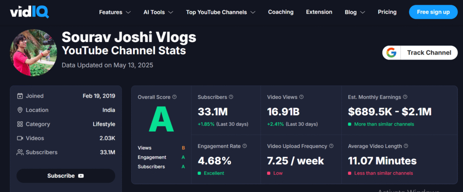463x192 pixels.
Task: Click the '+1.85%' subscriber growth text
Action: [x=206, y=124]
